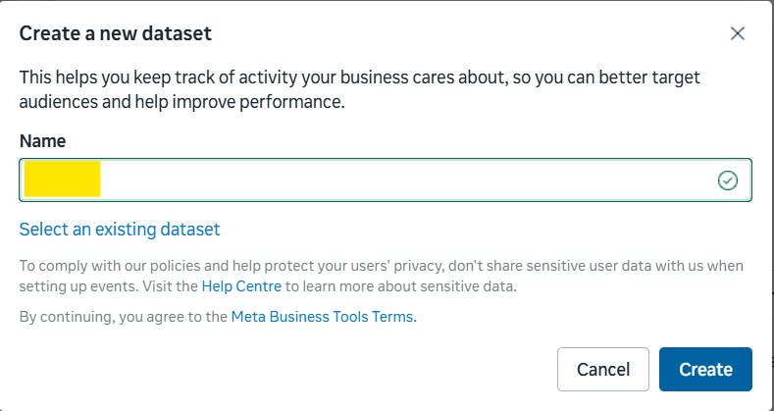This screenshot has height=411, width=774.
Task: Click the 'audiences and help improve performance' text
Action: [181, 102]
